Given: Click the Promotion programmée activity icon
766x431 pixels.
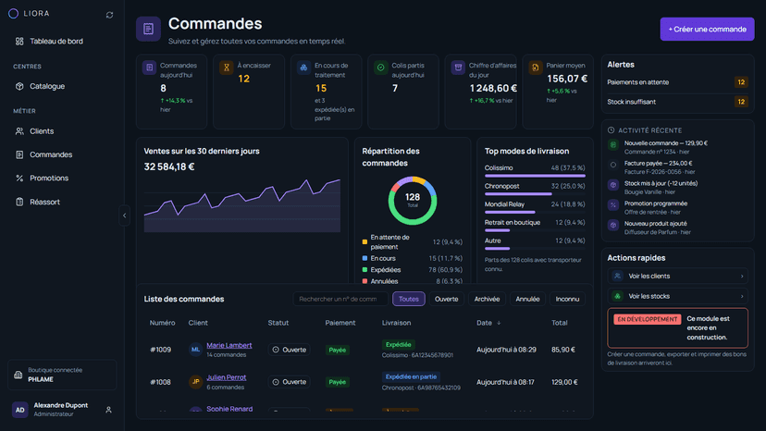Looking at the screenshot, I should coord(613,204).
